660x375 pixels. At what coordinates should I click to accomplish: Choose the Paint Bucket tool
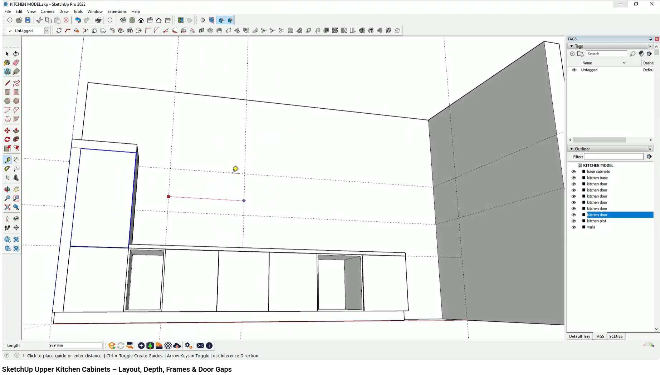point(6,63)
